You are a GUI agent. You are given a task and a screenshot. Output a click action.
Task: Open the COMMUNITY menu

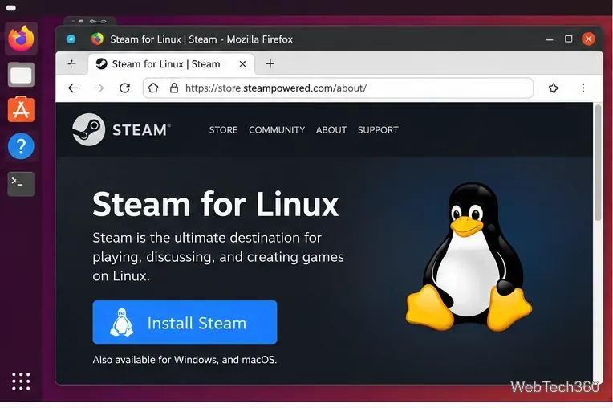click(x=277, y=130)
